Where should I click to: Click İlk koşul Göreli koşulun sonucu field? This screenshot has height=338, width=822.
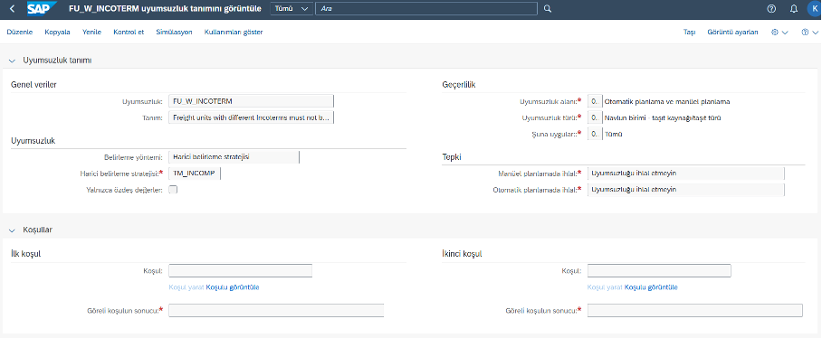[276, 310]
